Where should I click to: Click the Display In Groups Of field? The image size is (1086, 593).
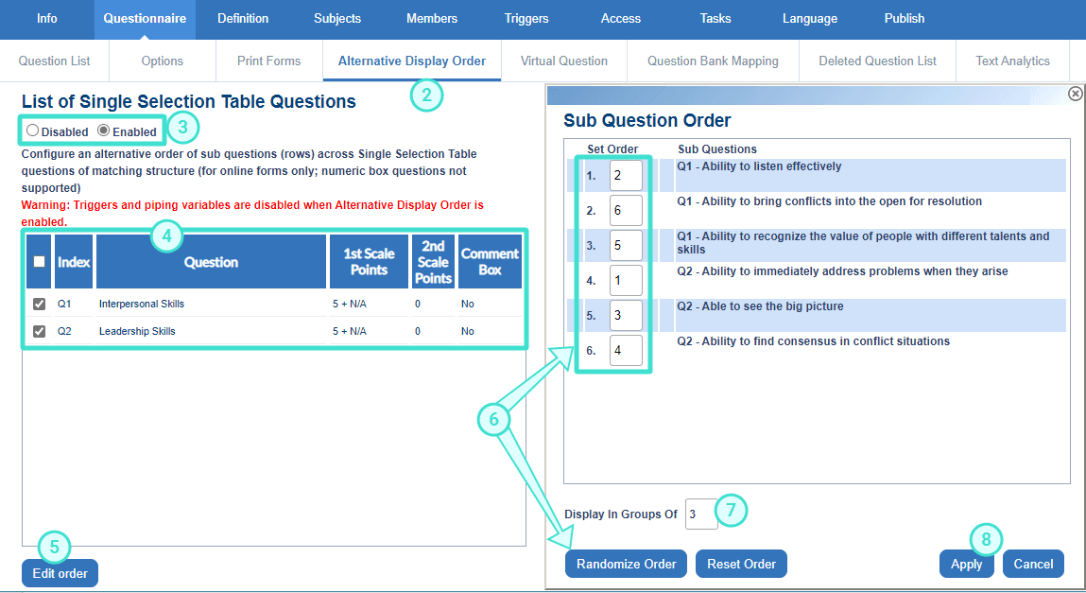point(699,515)
